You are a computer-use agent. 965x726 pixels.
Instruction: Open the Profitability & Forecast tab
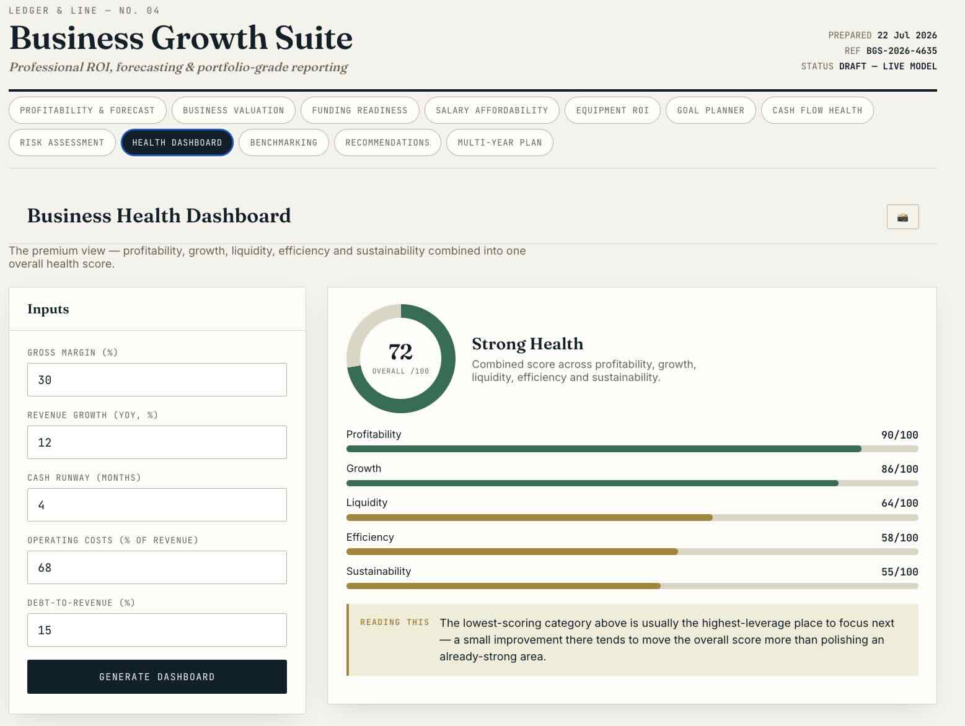tap(87, 110)
